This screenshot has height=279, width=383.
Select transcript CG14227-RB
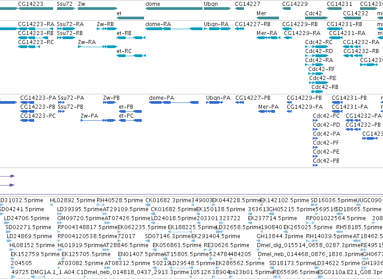[253, 24]
